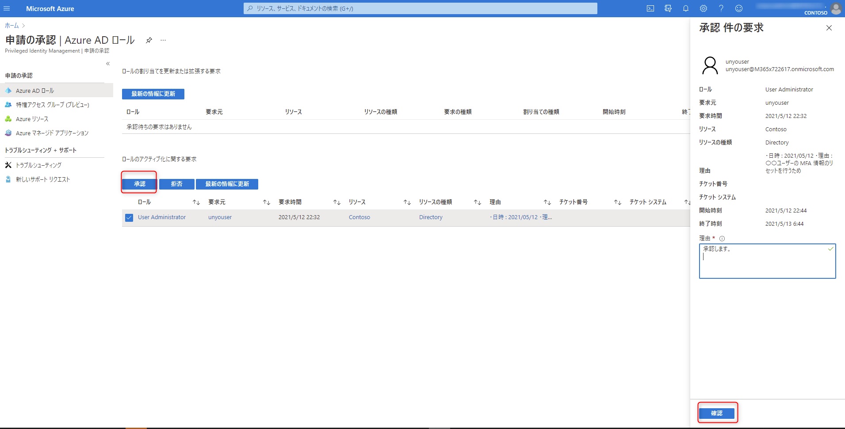Image resolution: width=845 pixels, height=429 pixels.
Task: Click the truncated reason text in row
Action: tap(521, 217)
